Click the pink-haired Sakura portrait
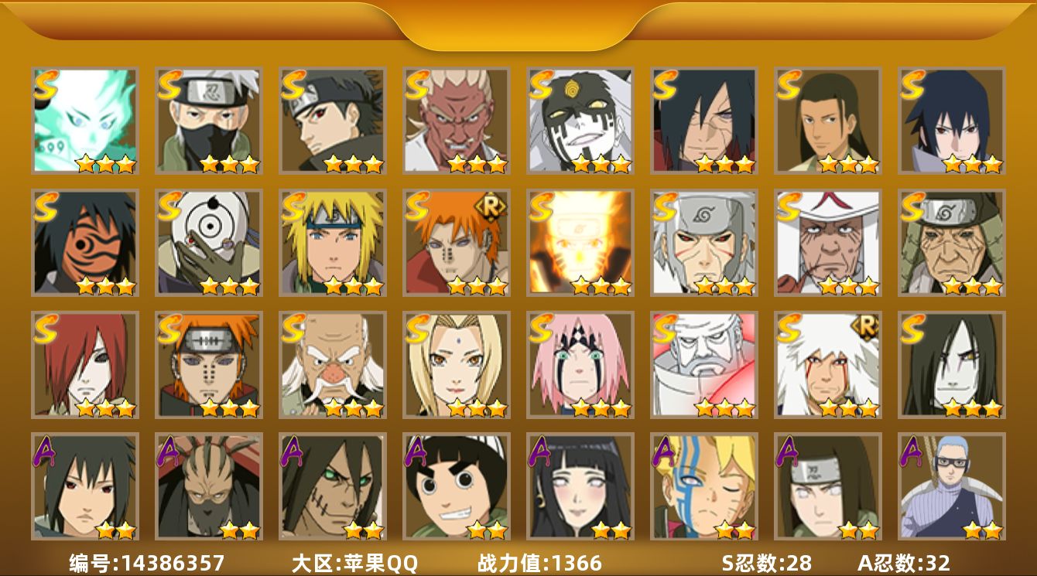Screen dimensions: 1037x576 (x=580, y=365)
